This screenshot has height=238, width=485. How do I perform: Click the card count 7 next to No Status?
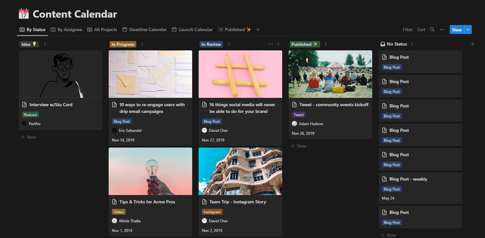pos(412,44)
